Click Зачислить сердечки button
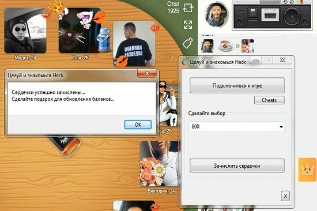This screenshot has height=211, width=317. (x=237, y=165)
